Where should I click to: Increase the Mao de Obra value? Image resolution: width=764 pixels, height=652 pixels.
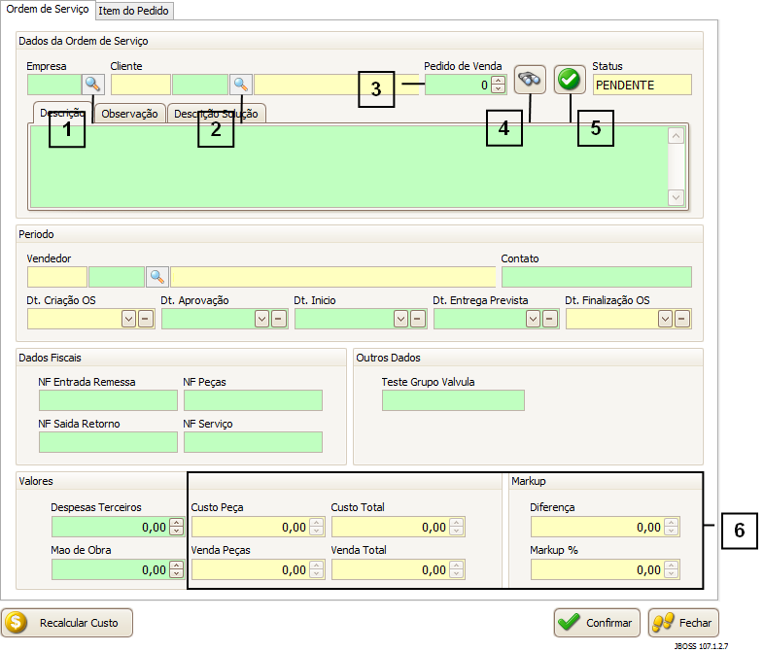(176, 566)
